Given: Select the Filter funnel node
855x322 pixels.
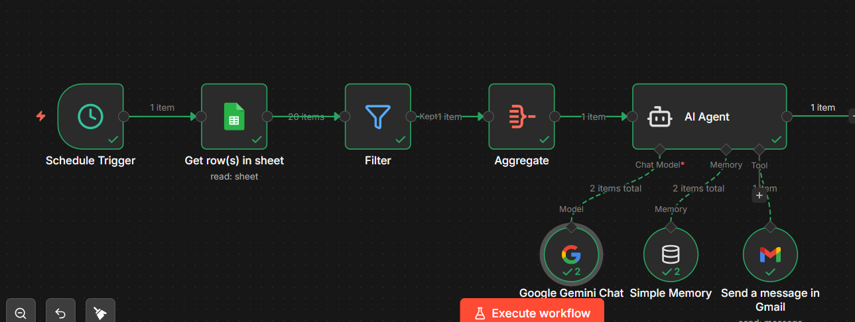Looking at the screenshot, I should tap(378, 117).
